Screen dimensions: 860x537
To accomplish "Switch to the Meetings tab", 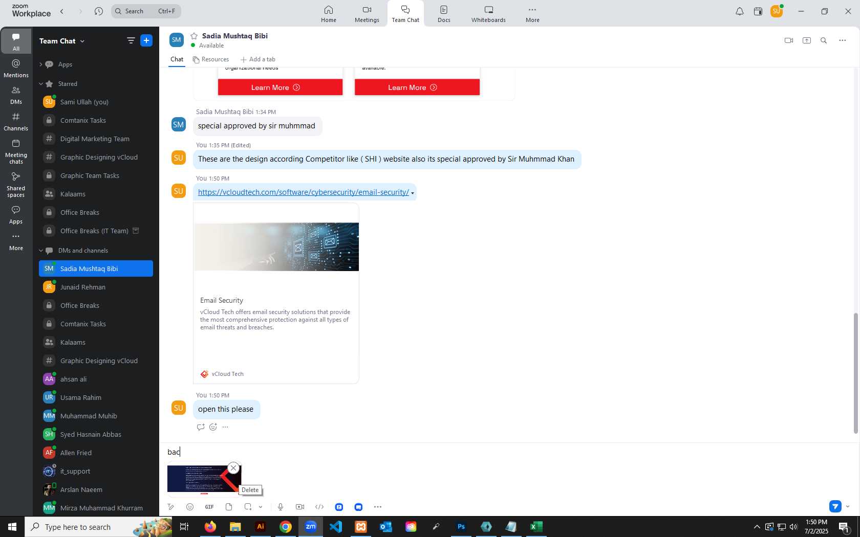I will (367, 14).
